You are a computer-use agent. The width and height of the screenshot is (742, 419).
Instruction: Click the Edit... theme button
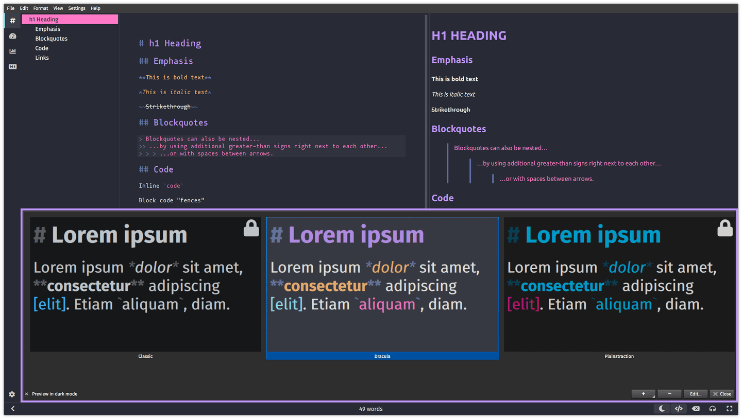tap(696, 394)
